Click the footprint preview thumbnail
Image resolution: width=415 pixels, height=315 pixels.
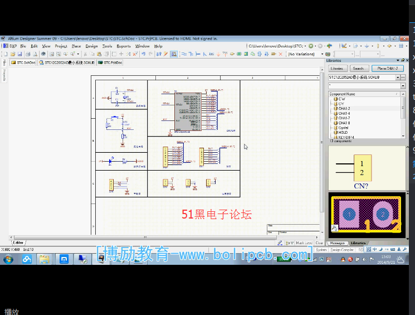367,215
